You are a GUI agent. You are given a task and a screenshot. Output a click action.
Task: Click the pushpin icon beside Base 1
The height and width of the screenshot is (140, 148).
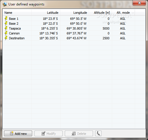[6, 18]
